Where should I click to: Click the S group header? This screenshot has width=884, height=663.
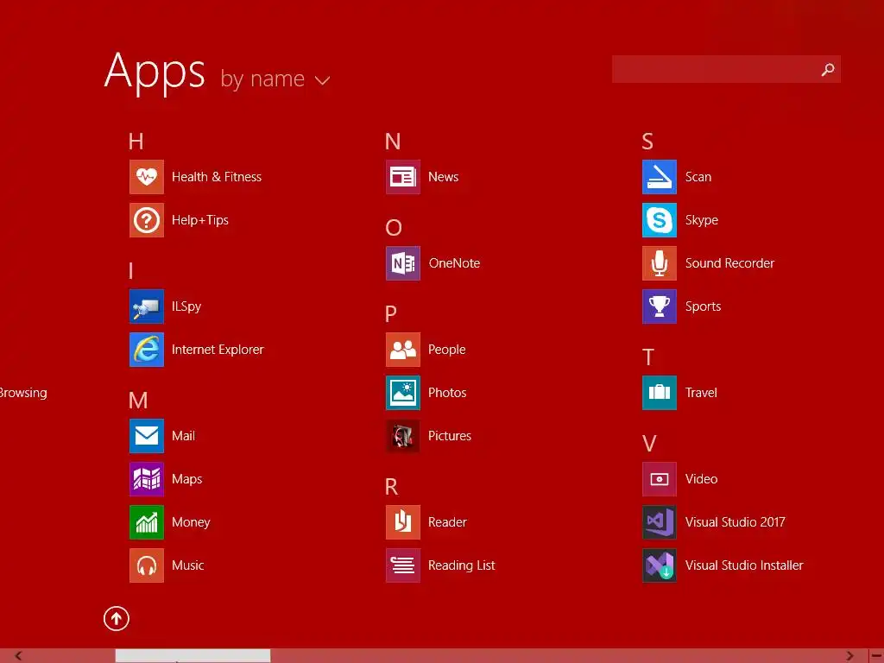647,142
